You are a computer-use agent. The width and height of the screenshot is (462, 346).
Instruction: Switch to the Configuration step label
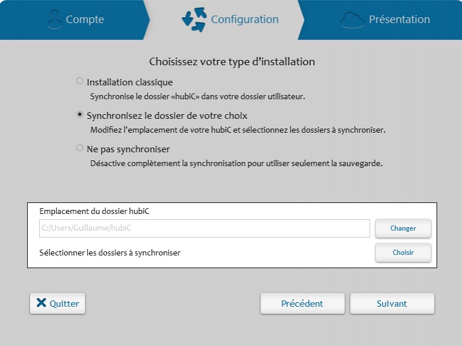click(x=244, y=20)
